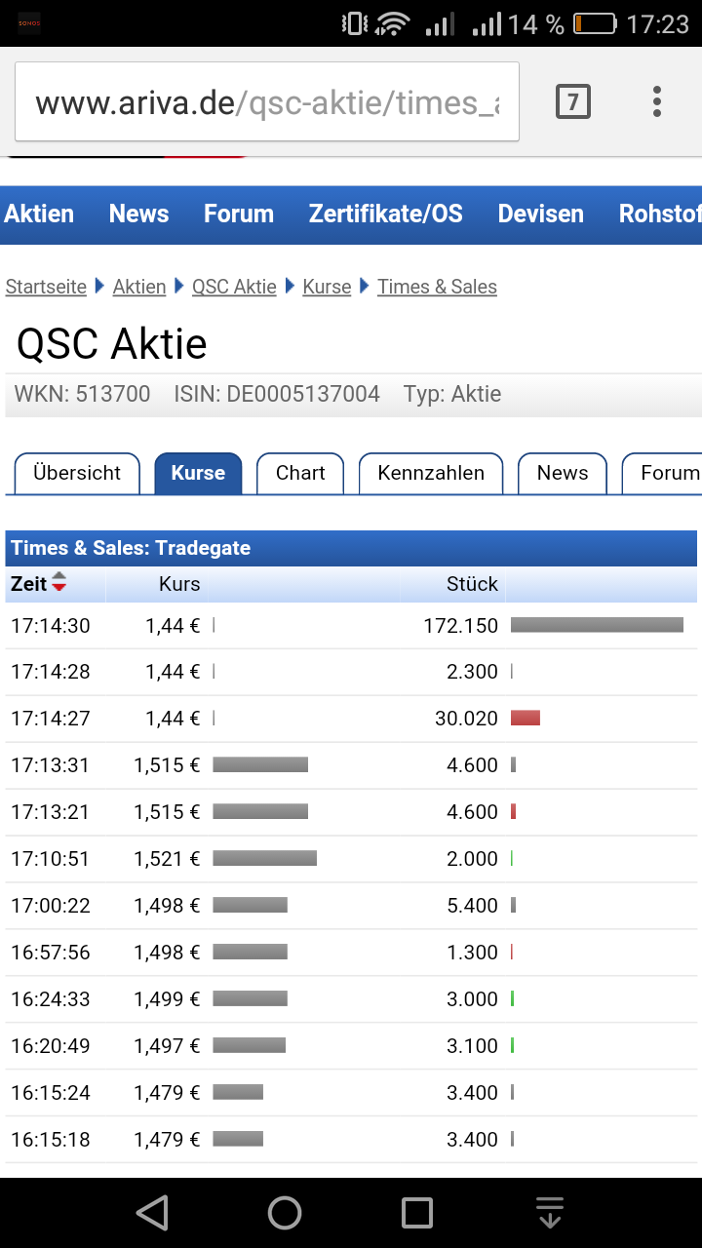This screenshot has height=1248, width=702.
Task: Open the Sonos icon in status bar
Action: tap(27, 19)
